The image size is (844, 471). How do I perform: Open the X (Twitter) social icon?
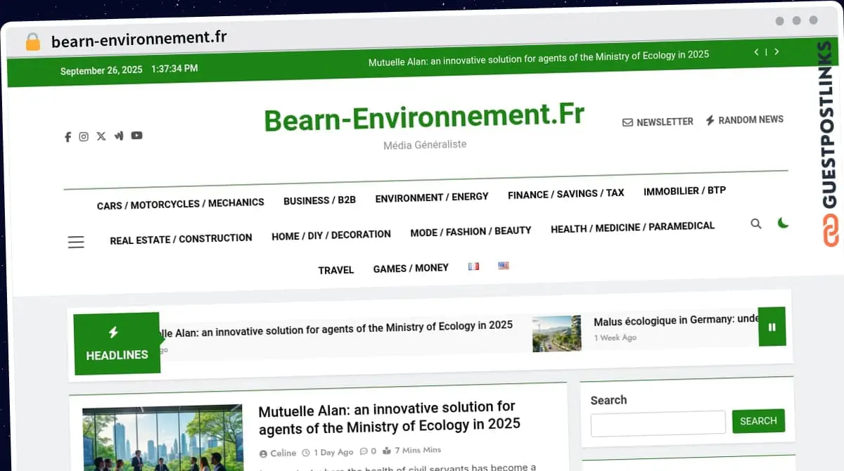[x=101, y=136]
